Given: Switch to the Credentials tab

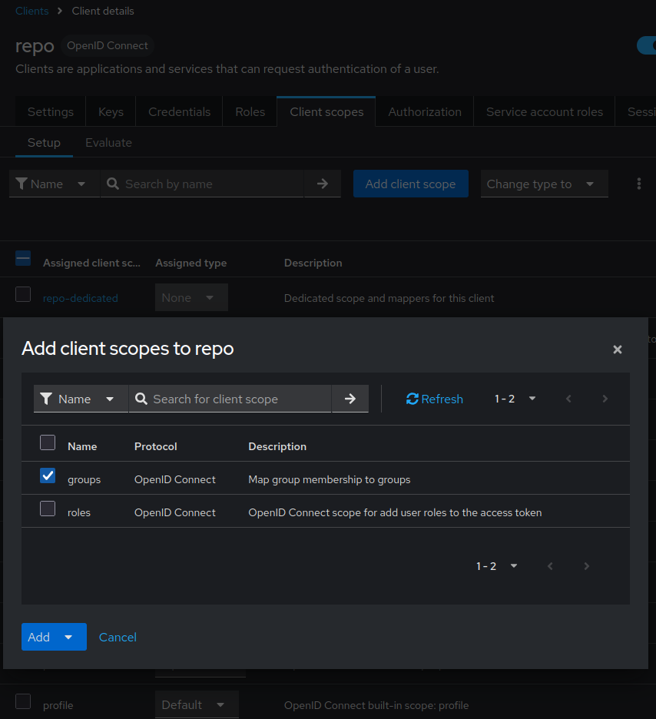Looking at the screenshot, I should [x=179, y=111].
